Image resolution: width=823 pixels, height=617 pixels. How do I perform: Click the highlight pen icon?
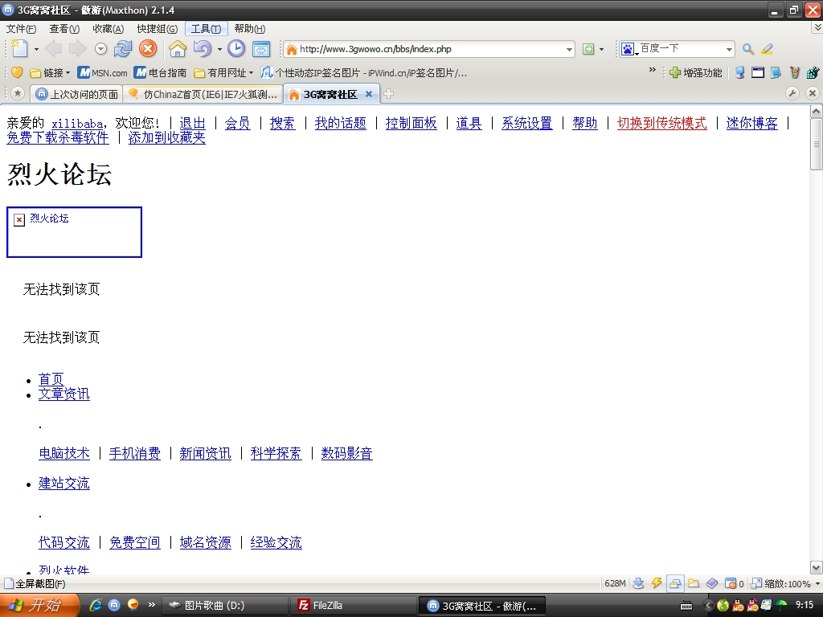coord(767,49)
